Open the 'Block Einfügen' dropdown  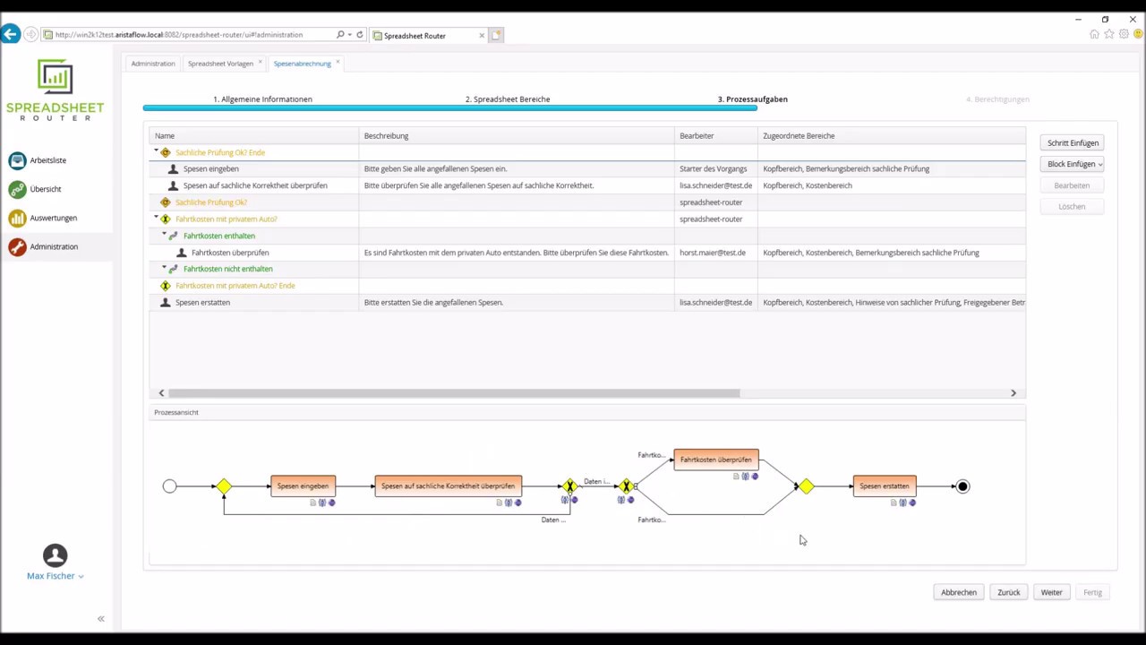1072,164
